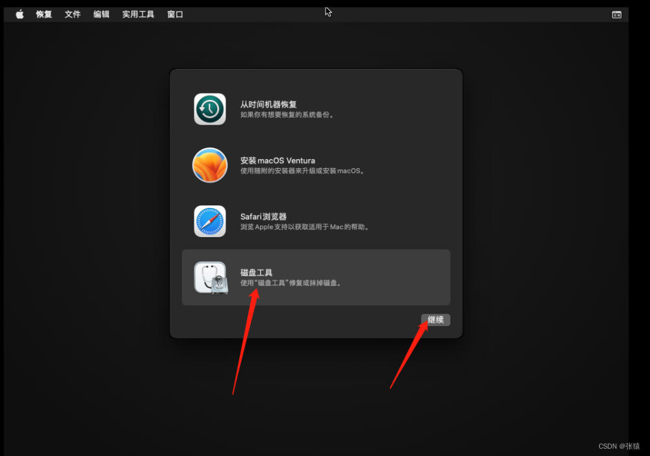Click description 如果你有想要恢复的系统备份
This screenshot has height=456, width=650.
[x=287, y=115]
